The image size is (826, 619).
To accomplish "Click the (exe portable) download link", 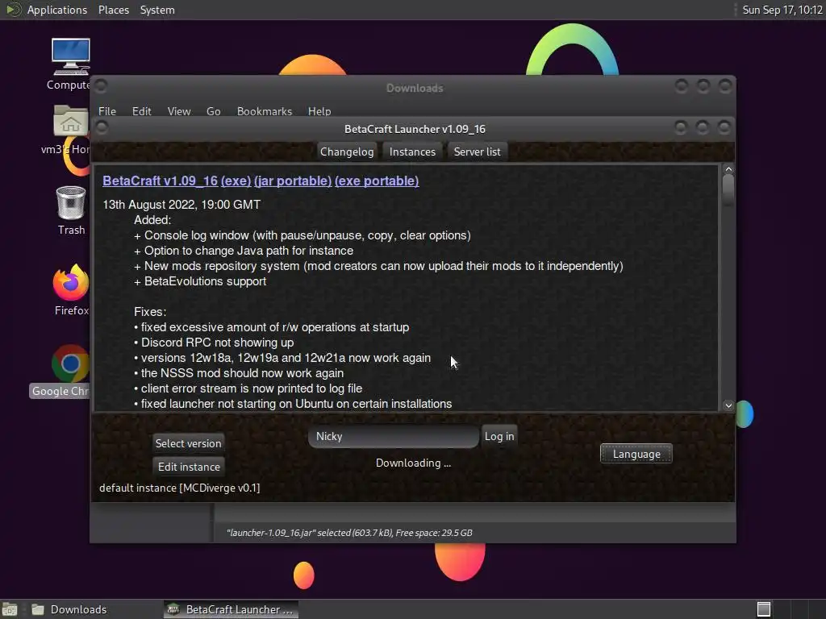I will [377, 181].
